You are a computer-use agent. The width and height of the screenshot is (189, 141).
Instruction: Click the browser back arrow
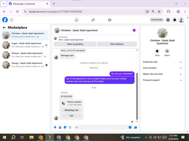click(x=4, y=12)
